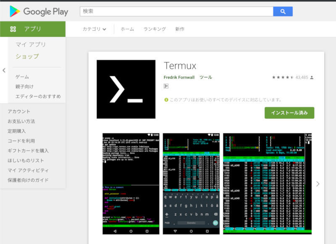Switch to the 新作 tab
This screenshot has height=244, width=336.
point(180,29)
